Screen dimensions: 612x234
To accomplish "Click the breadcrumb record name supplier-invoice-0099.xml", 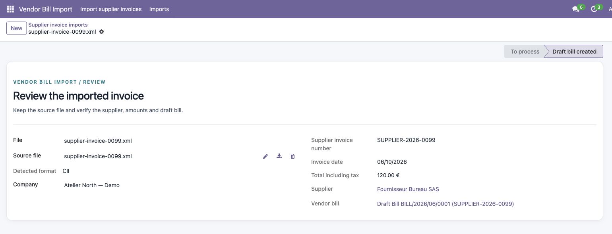I will point(62,32).
